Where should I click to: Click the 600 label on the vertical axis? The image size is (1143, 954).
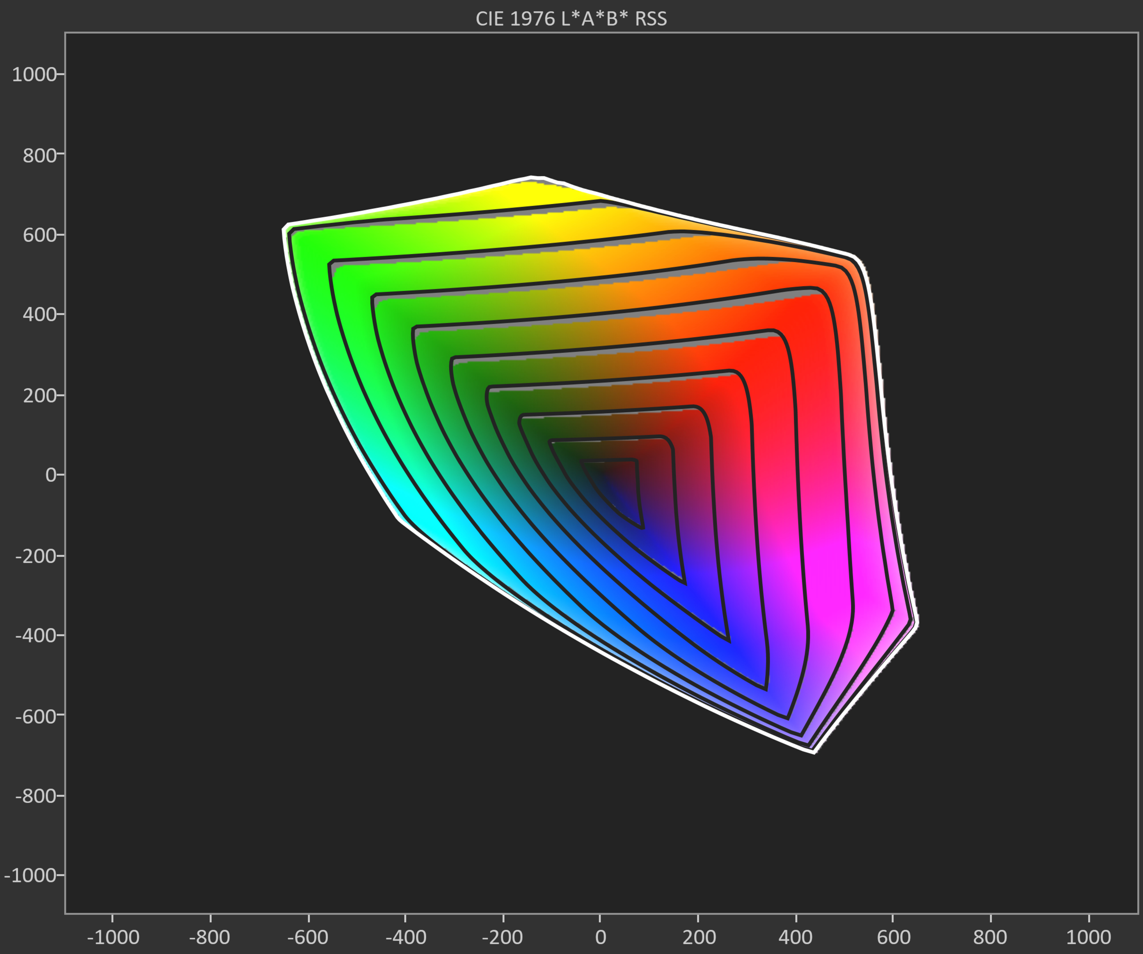tap(39, 235)
